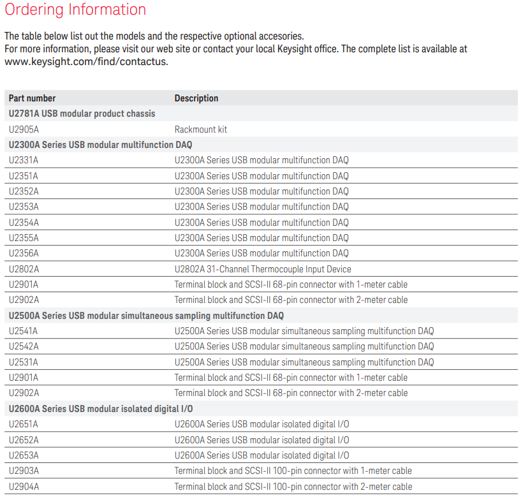Click the "U2781A USB modular product chassis" section heading
The height and width of the screenshot is (500, 523).
pyautogui.click(x=82, y=114)
